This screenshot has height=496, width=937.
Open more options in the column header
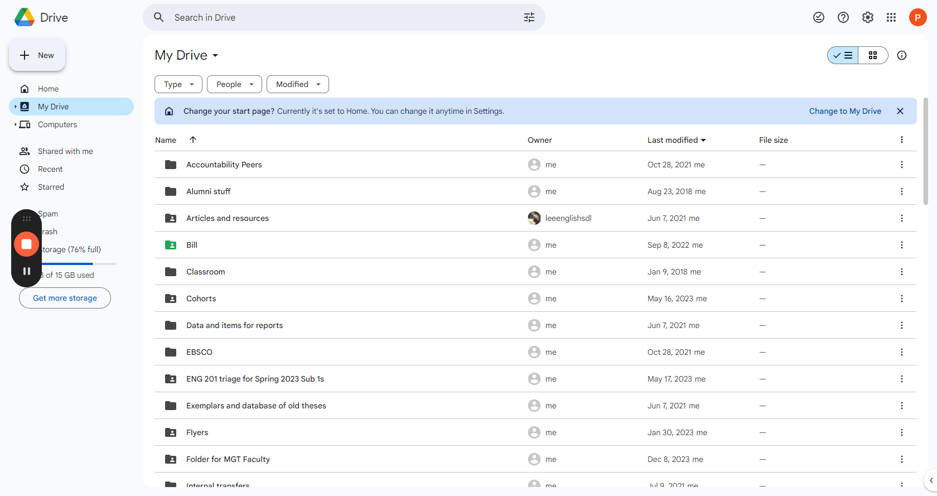(901, 139)
